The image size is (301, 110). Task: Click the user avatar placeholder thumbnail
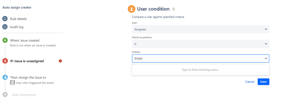tap(12, 83)
